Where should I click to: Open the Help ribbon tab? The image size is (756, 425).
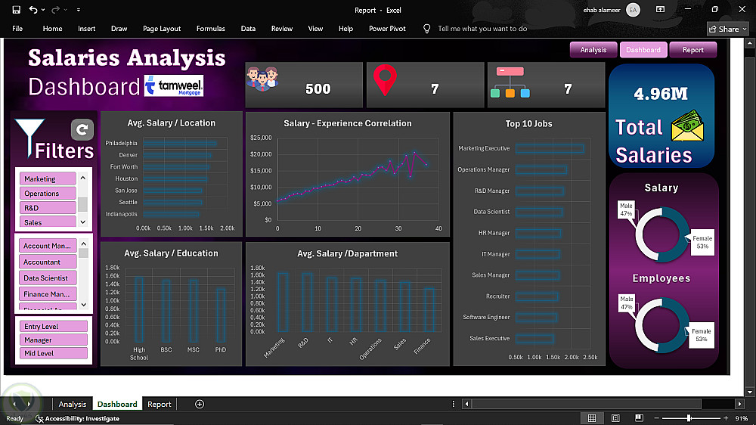[345, 29]
